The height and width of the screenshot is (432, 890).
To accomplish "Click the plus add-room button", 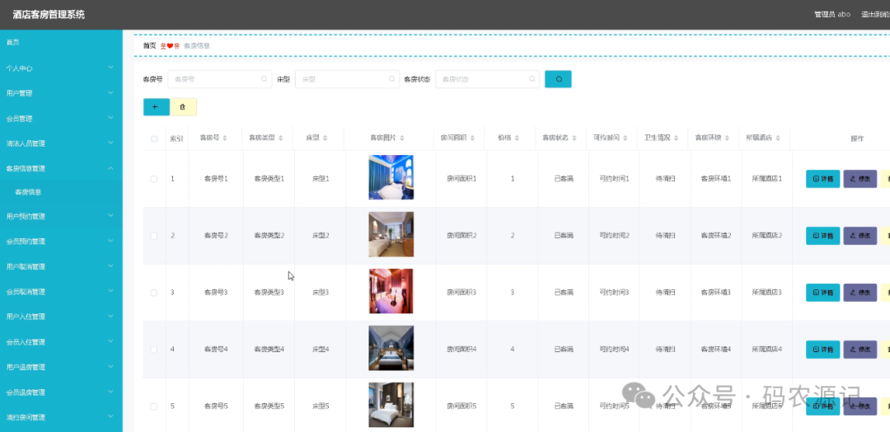I will click(x=156, y=106).
